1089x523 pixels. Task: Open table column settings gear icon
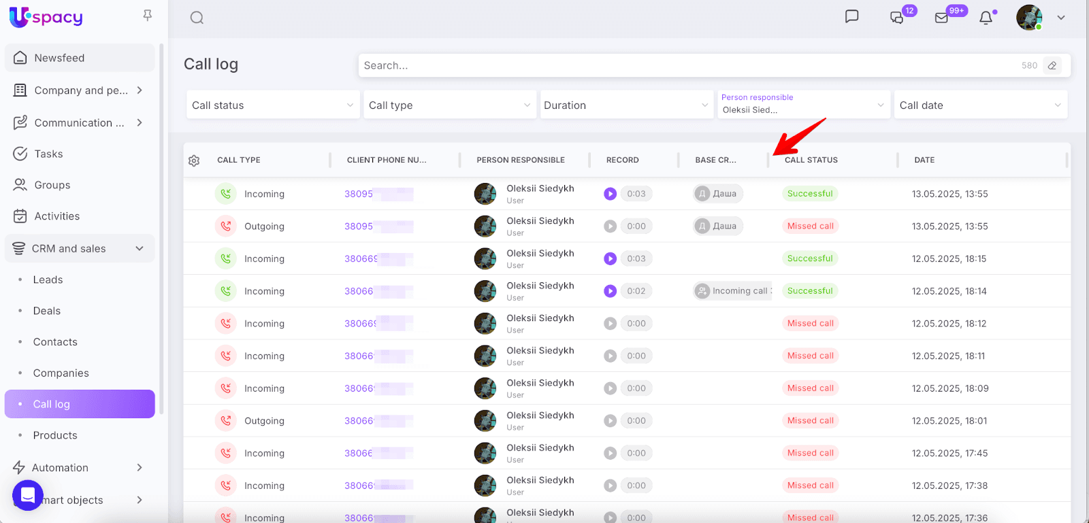click(x=194, y=161)
